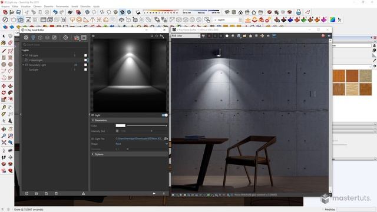This screenshot has height=212, width=377.
Task: Toggle the V-Ray IES Light row checkbox
Action: click(x=85, y=60)
